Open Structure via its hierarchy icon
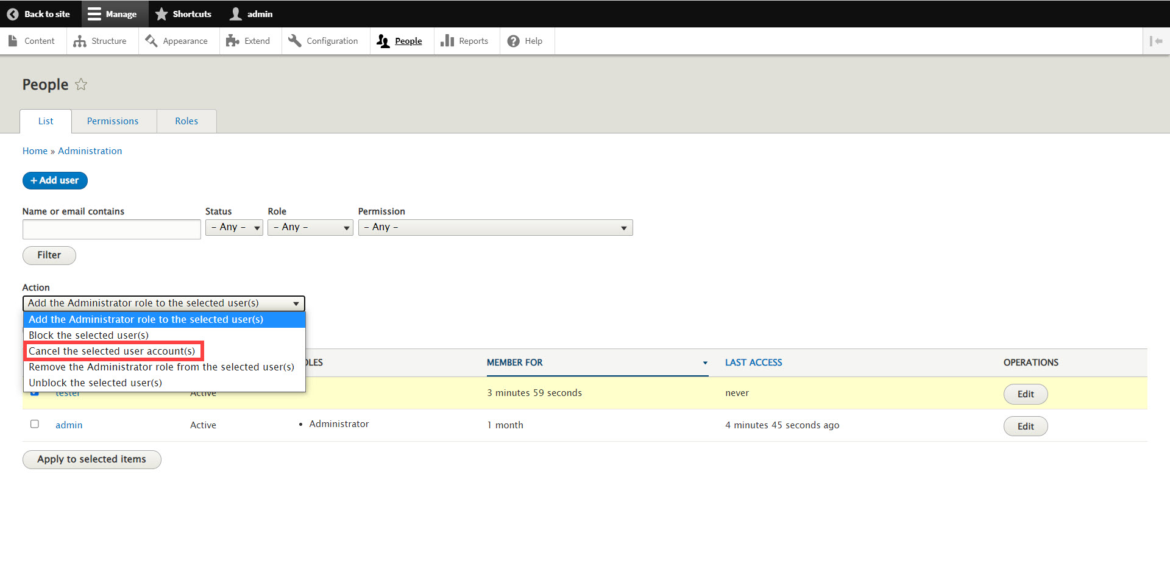 point(80,41)
